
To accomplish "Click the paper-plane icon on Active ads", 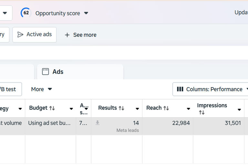I will point(20,34).
